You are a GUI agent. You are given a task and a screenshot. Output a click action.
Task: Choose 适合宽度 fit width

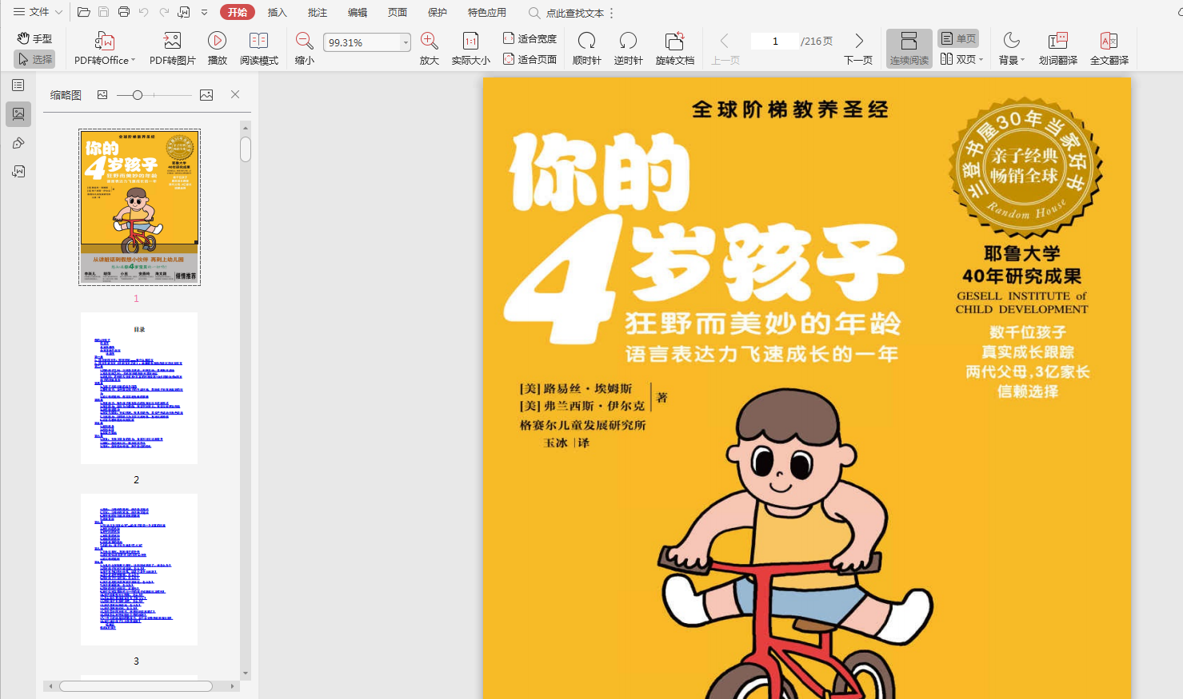point(530,38)
